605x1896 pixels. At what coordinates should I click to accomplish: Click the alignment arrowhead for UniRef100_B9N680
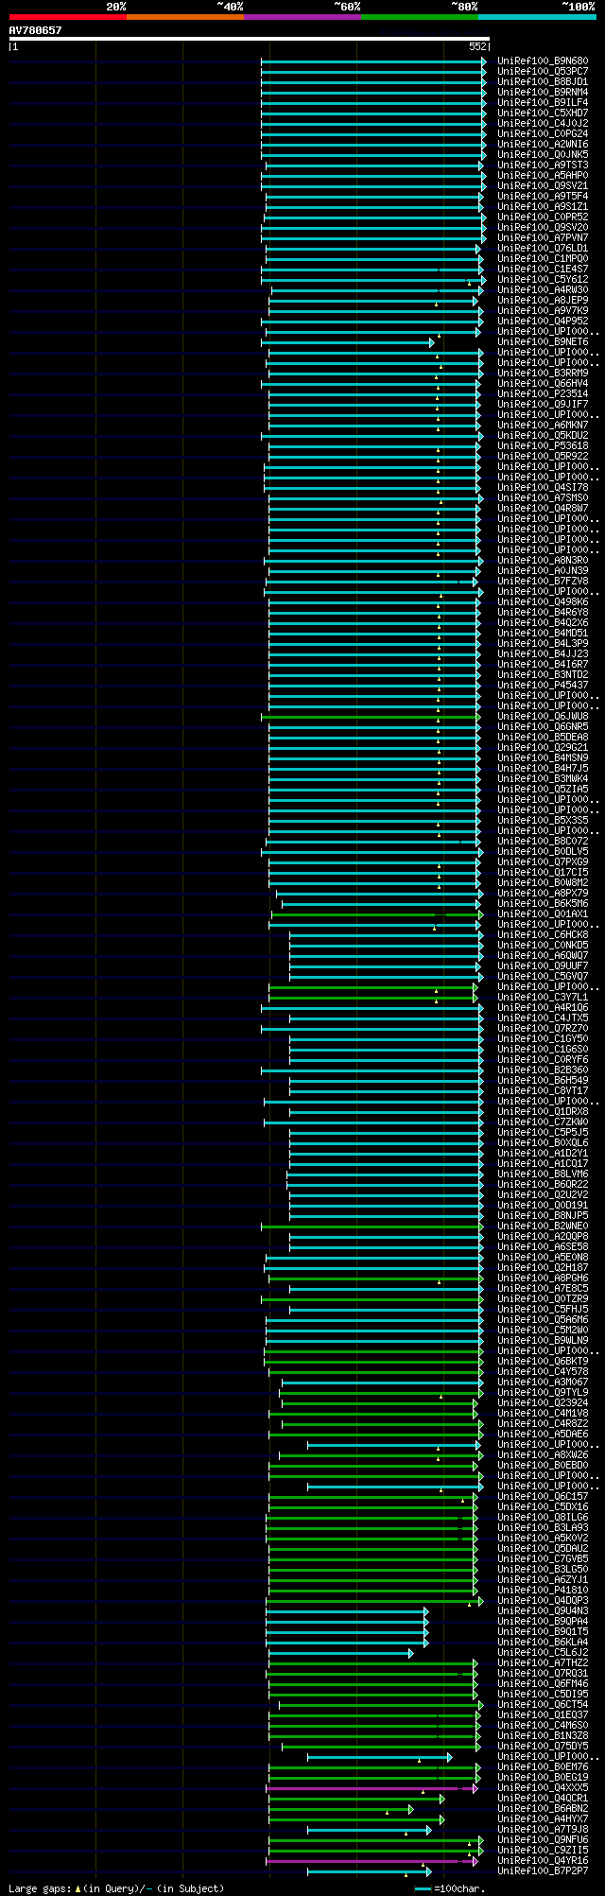coord(484,61)
